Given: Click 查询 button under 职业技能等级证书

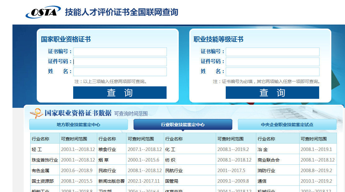Looking at the screenshot, I should (x=272, y=93).
